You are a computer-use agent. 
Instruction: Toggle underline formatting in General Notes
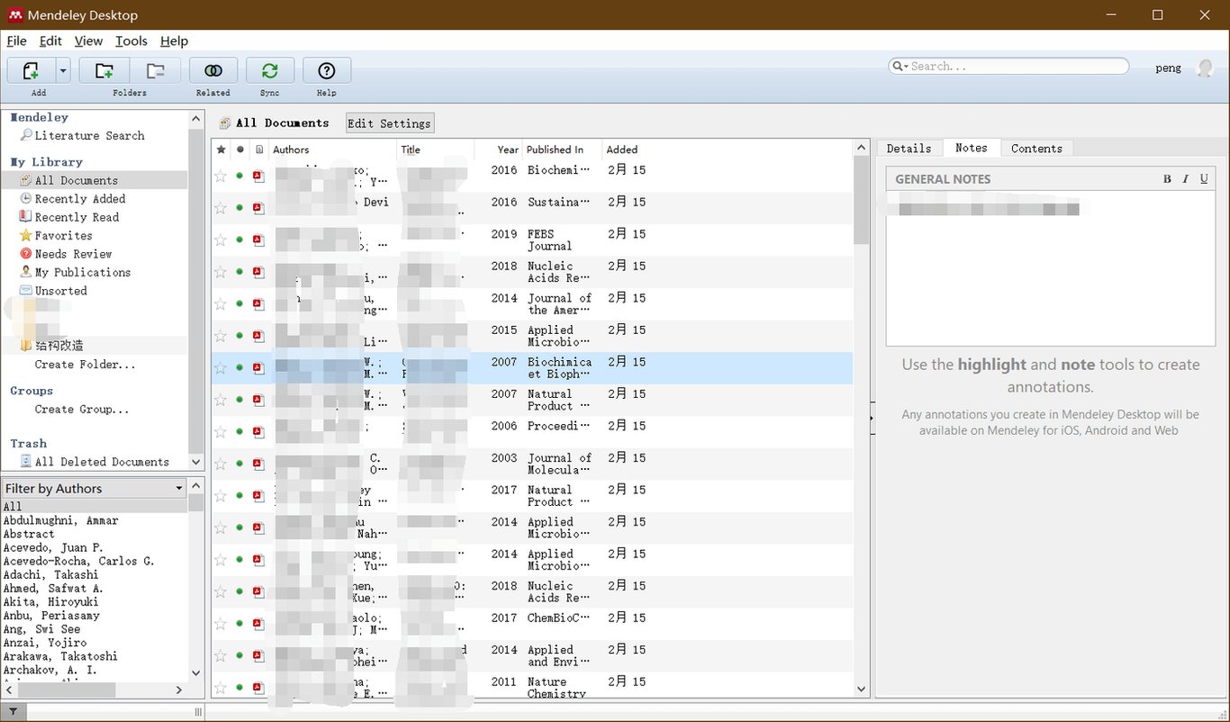click(x=1204, y=179)
